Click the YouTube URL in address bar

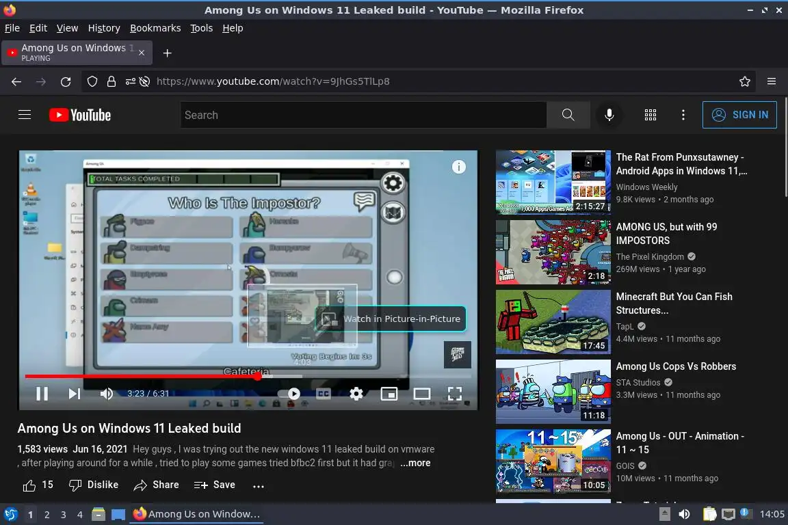click(x=273, y=81)
